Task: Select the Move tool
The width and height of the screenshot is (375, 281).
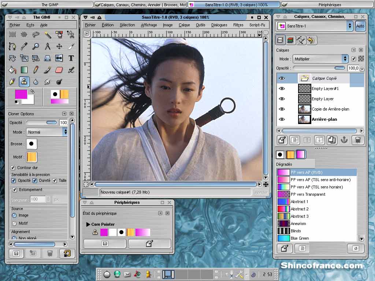Action: pyautogui.click(x=59, y=46)
